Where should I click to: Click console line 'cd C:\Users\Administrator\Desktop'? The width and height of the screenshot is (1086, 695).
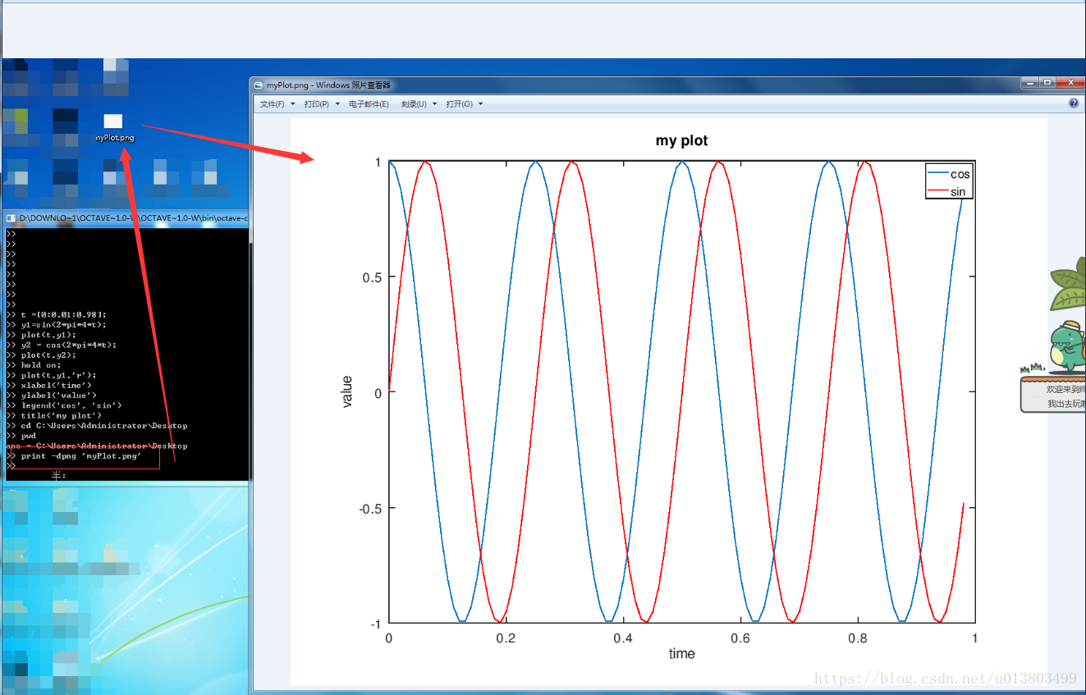[x=103, y=426]
